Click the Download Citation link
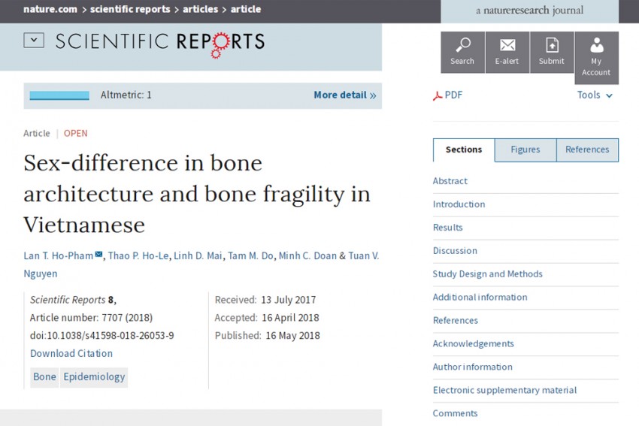The image size is (639, 426). click(71, 354)
